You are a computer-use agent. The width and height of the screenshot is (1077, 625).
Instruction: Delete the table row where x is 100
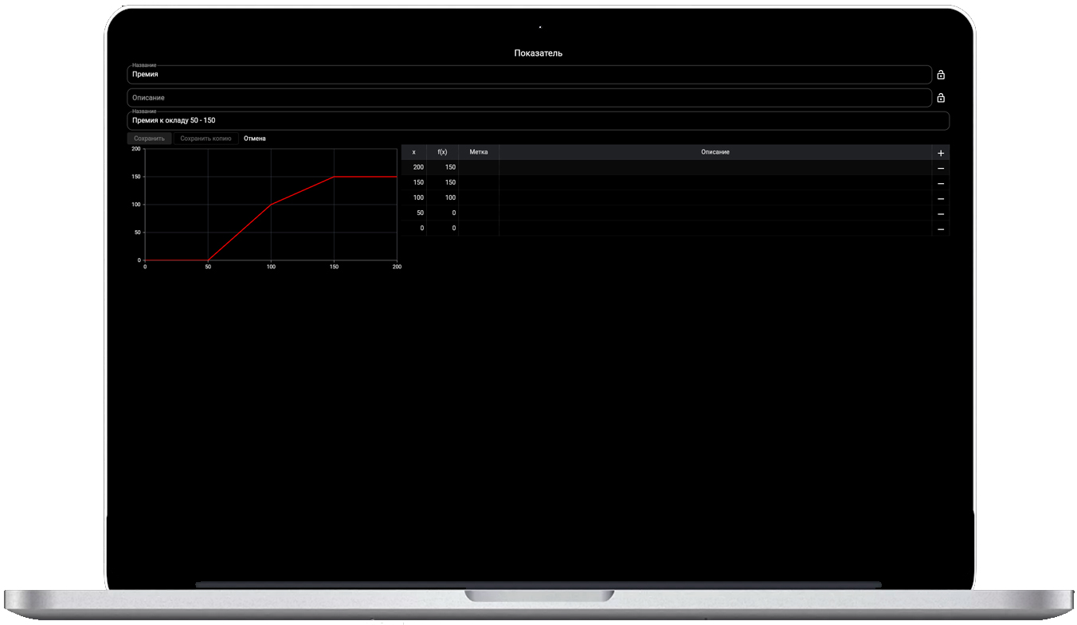pyautogui.click(x=941, y=198)
